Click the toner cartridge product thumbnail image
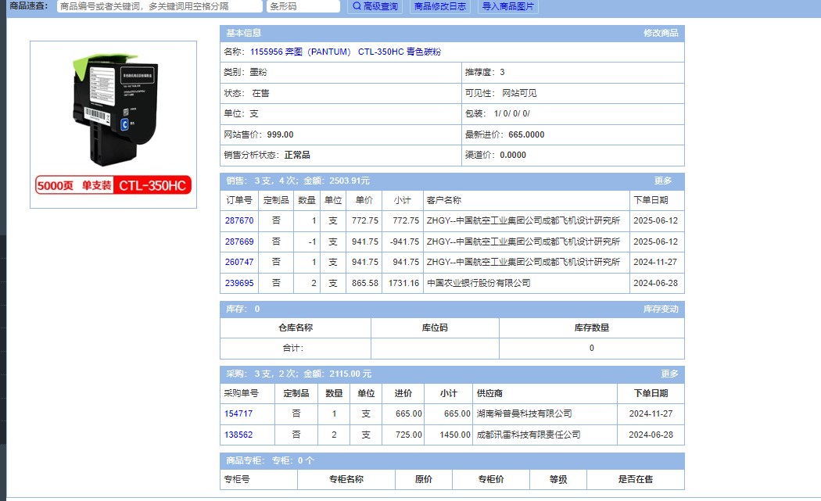Screen dimensions: 821x501 113,124
